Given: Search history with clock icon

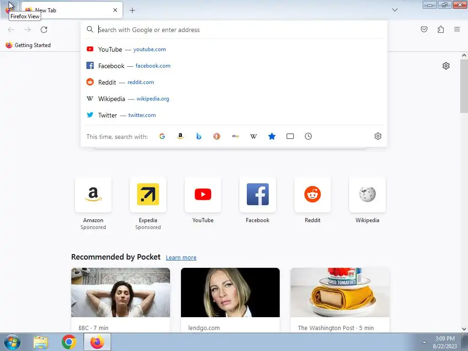Looking at the screenshot, I should point(308,136).
